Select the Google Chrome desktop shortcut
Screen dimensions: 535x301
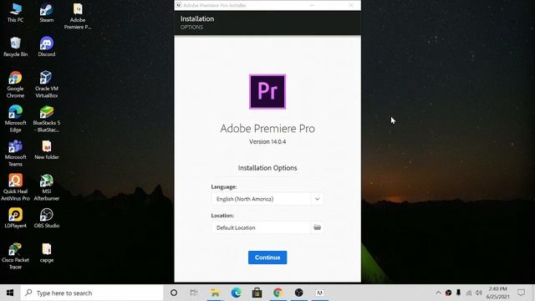click(15, 84)
